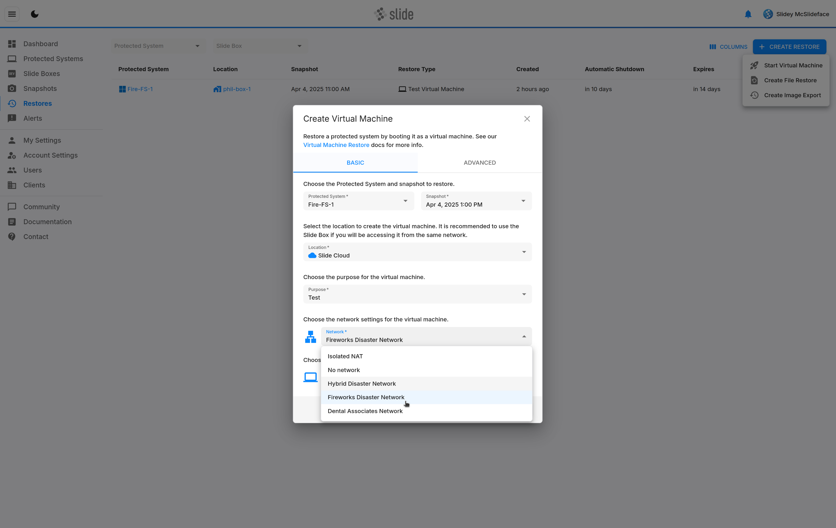Click the CREATE RESTORE button

click(x=789, y=47)
